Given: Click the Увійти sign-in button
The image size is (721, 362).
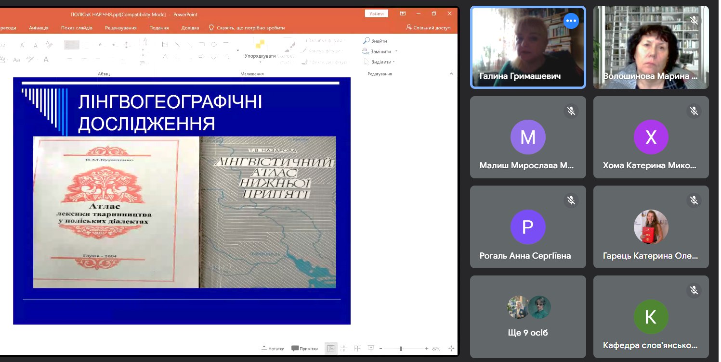Looking at the screenshot, I should [x=377, y=14].
